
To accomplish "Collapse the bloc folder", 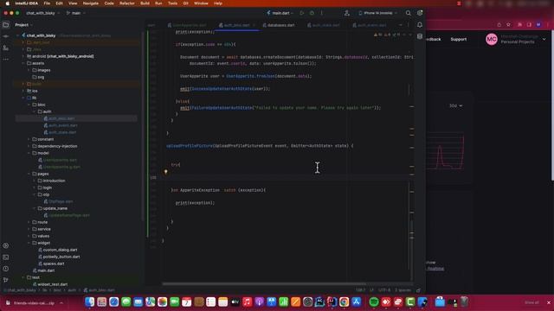I will (29, 105).
